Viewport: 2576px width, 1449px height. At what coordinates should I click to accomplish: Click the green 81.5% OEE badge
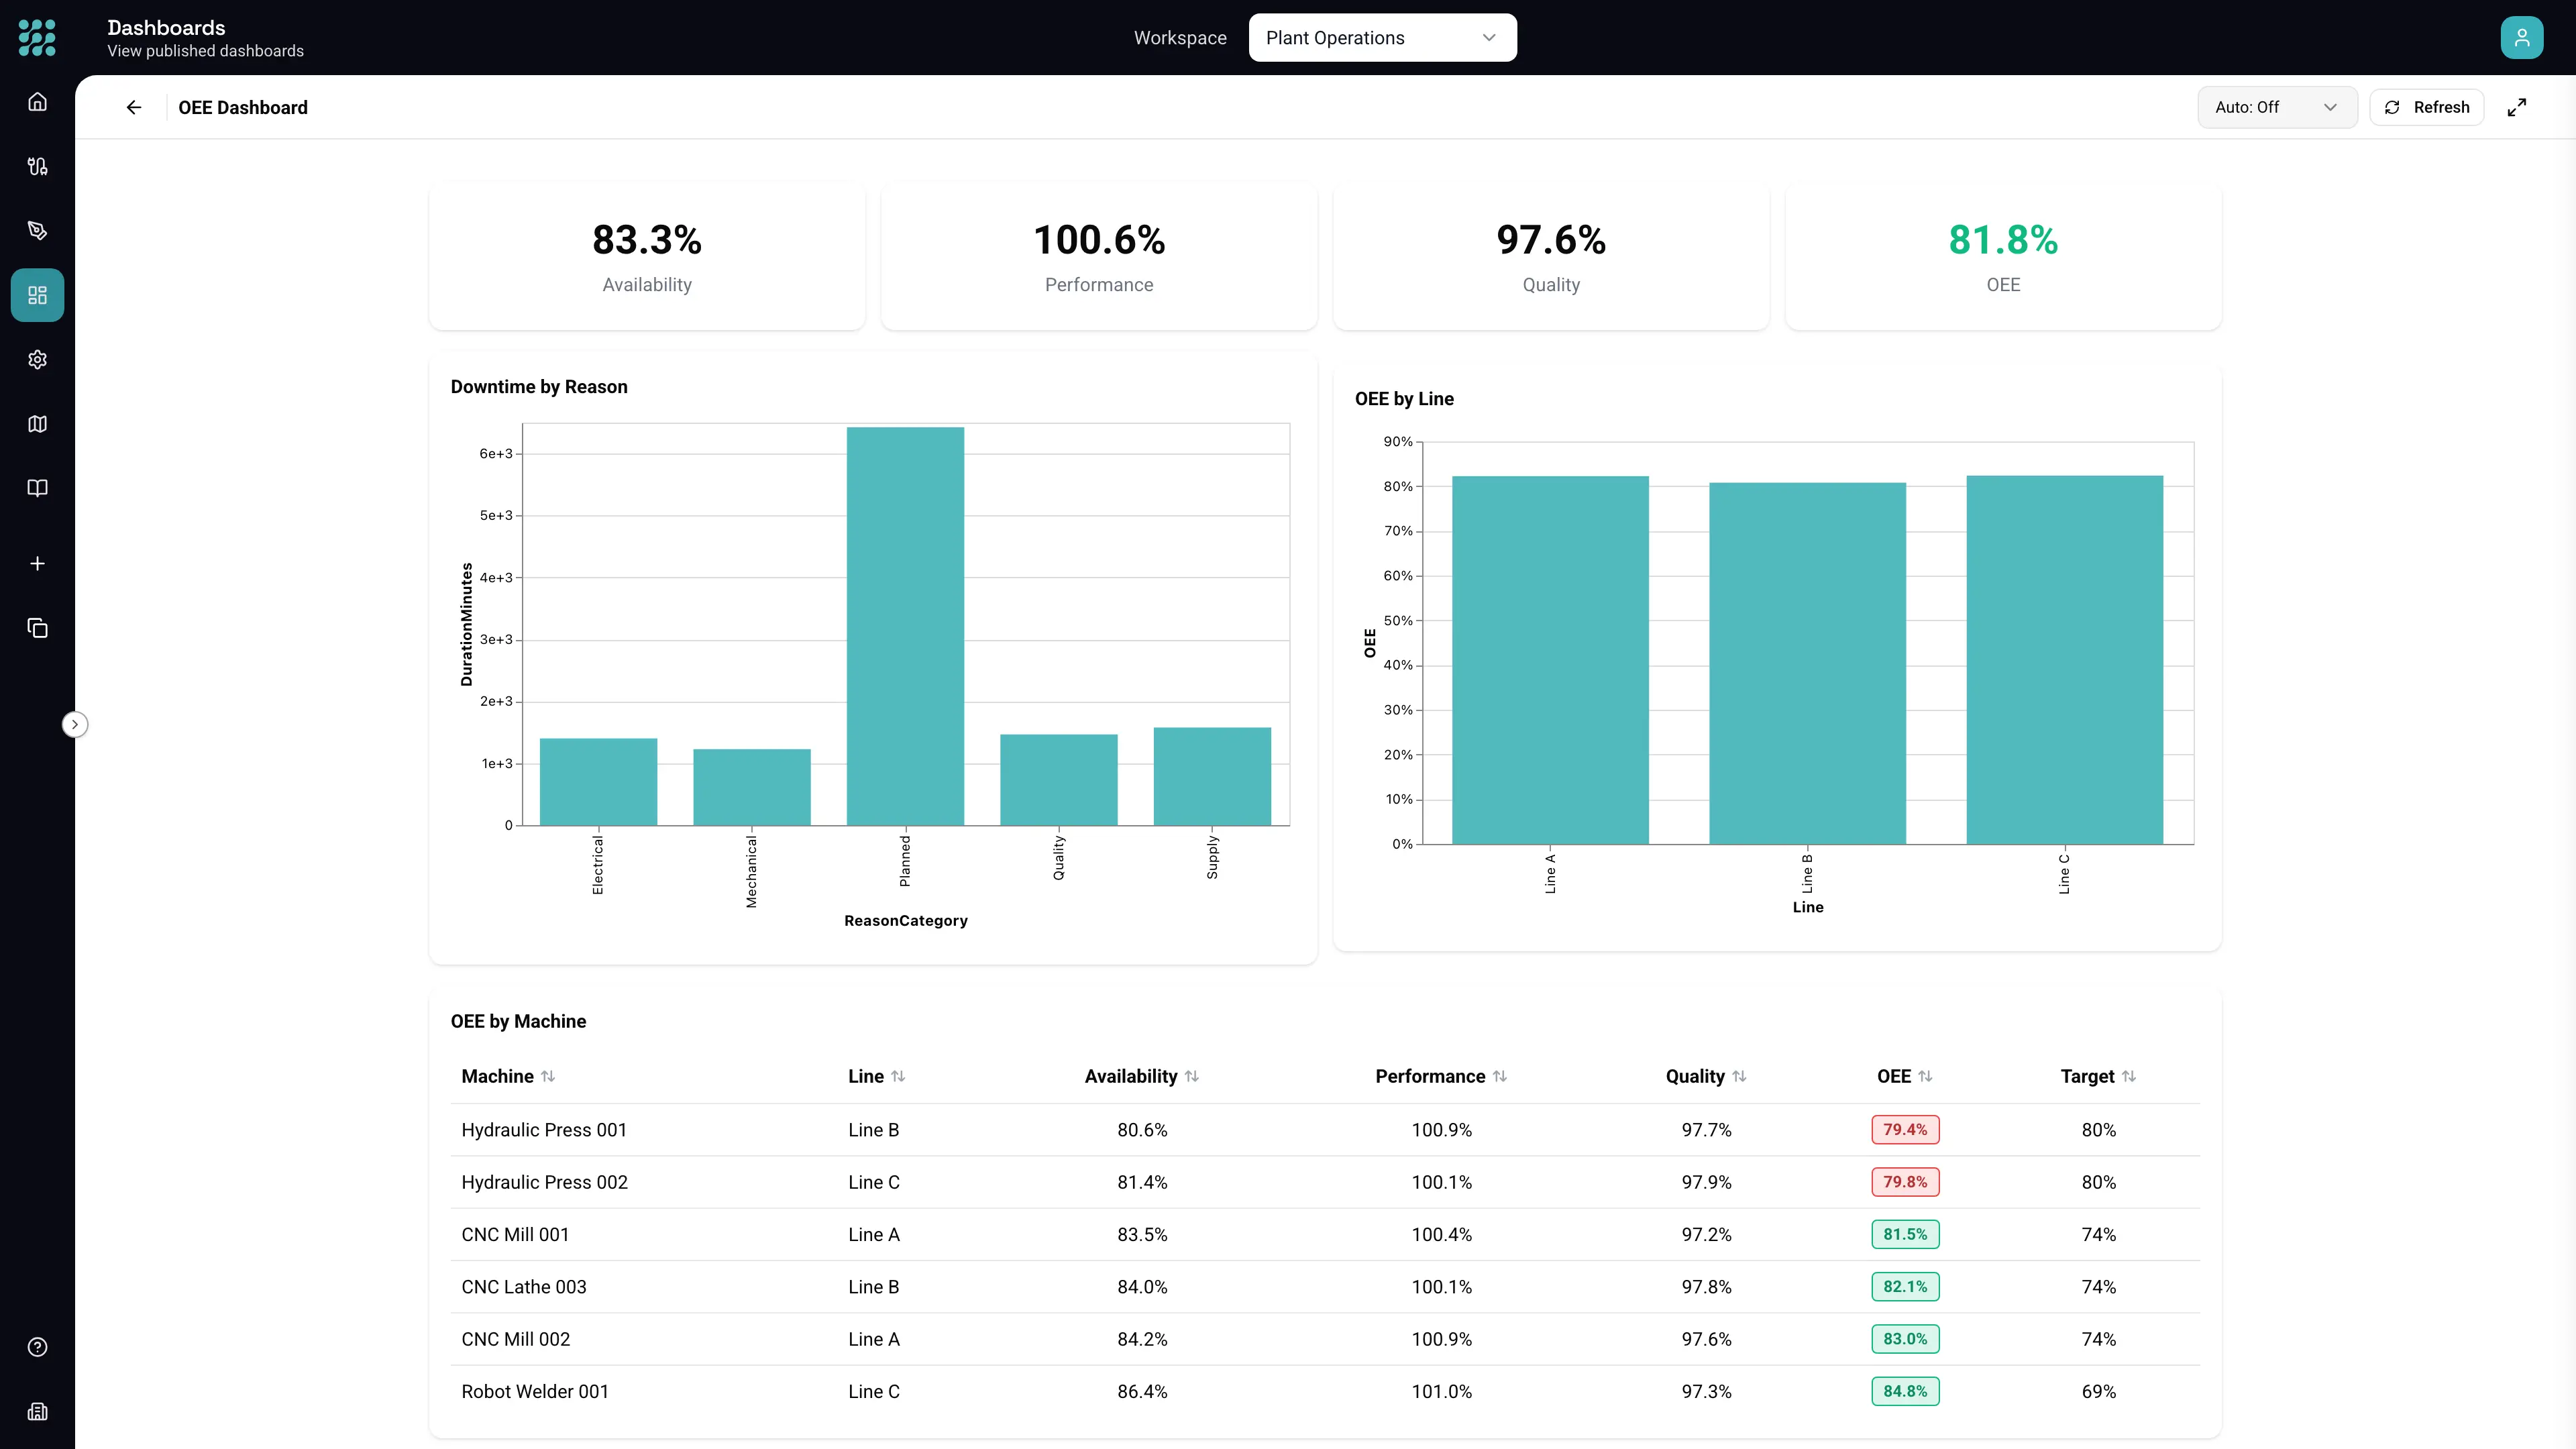[x=1905, y=1235]
